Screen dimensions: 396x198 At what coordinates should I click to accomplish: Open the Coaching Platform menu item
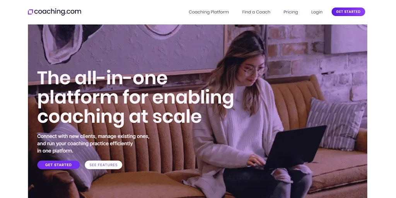208,12
